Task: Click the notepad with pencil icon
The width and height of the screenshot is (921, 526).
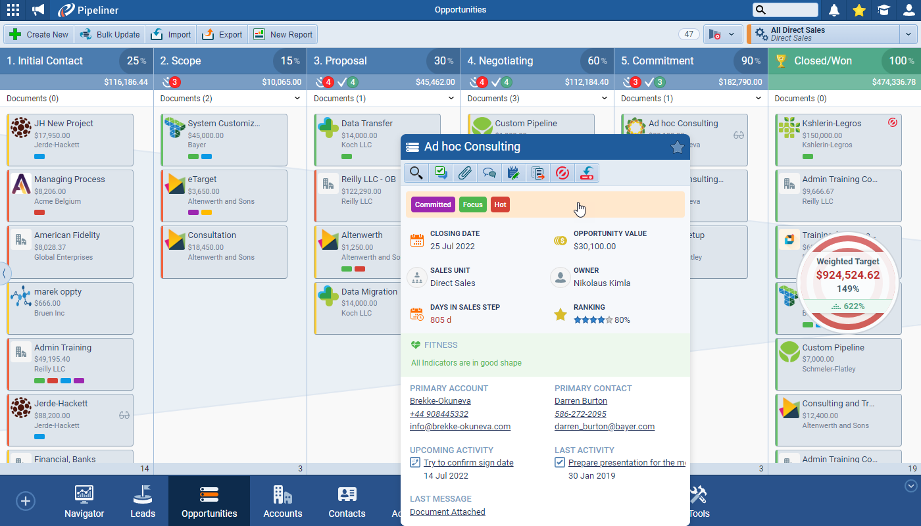Action: (513, 173)
